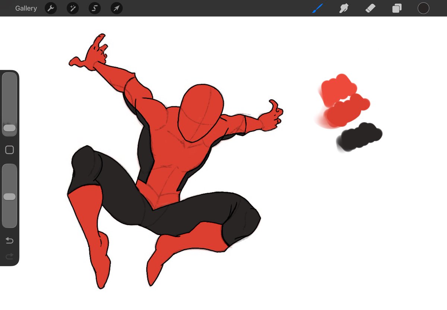The height and width of the screenshot is (310, 447).
Task: Click the brush opacity slider handle
Action: [x=9, y=197]
